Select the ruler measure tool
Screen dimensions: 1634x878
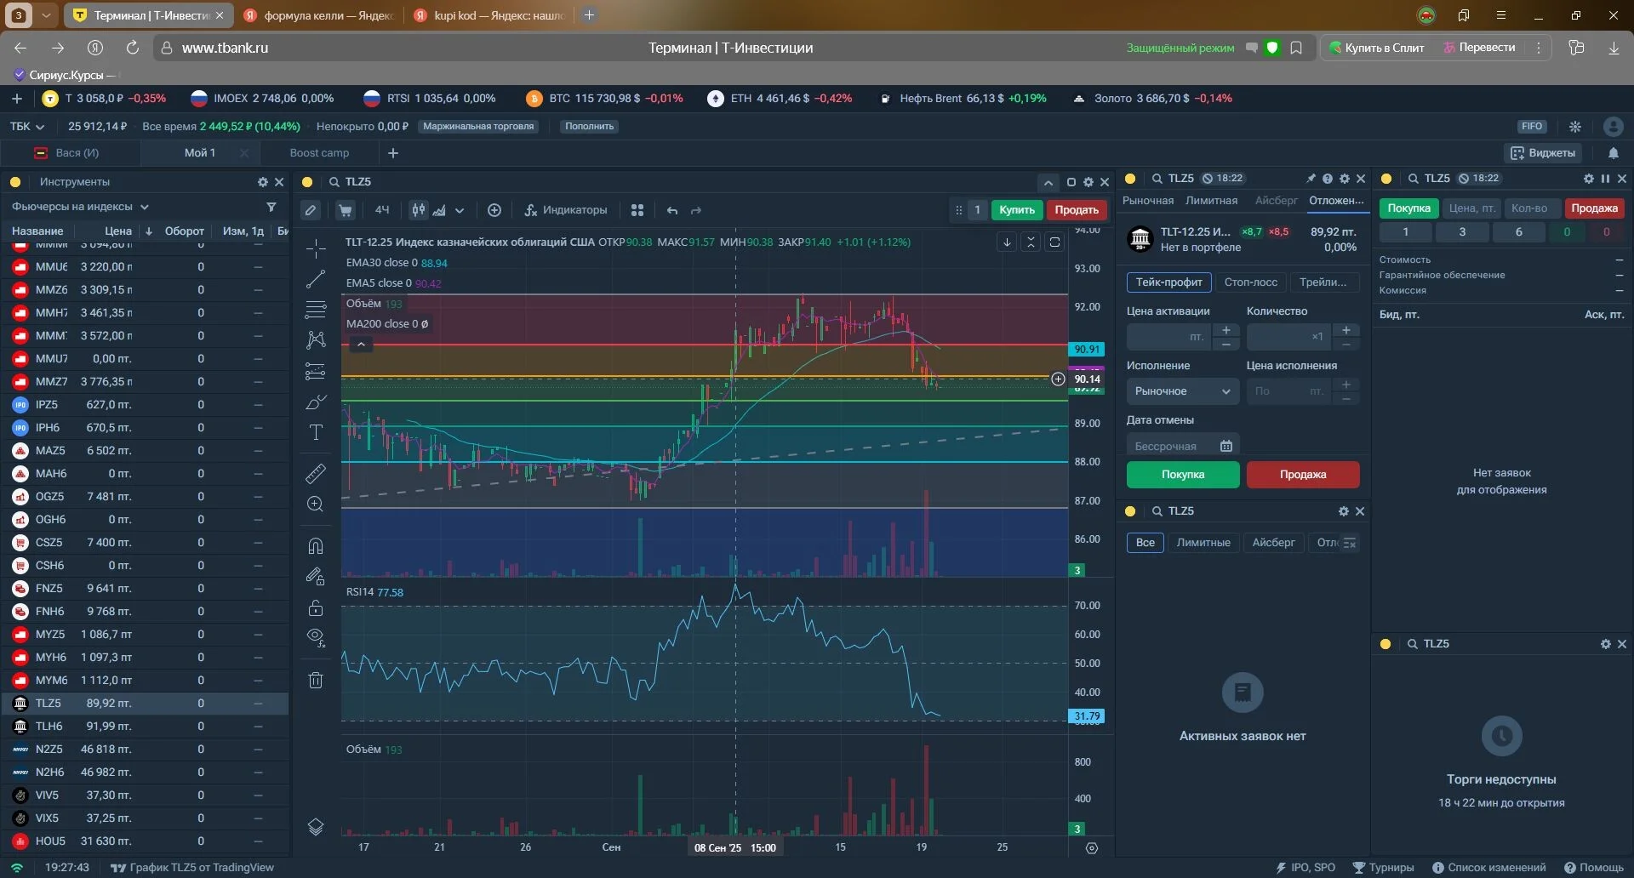tap(316, 473)
